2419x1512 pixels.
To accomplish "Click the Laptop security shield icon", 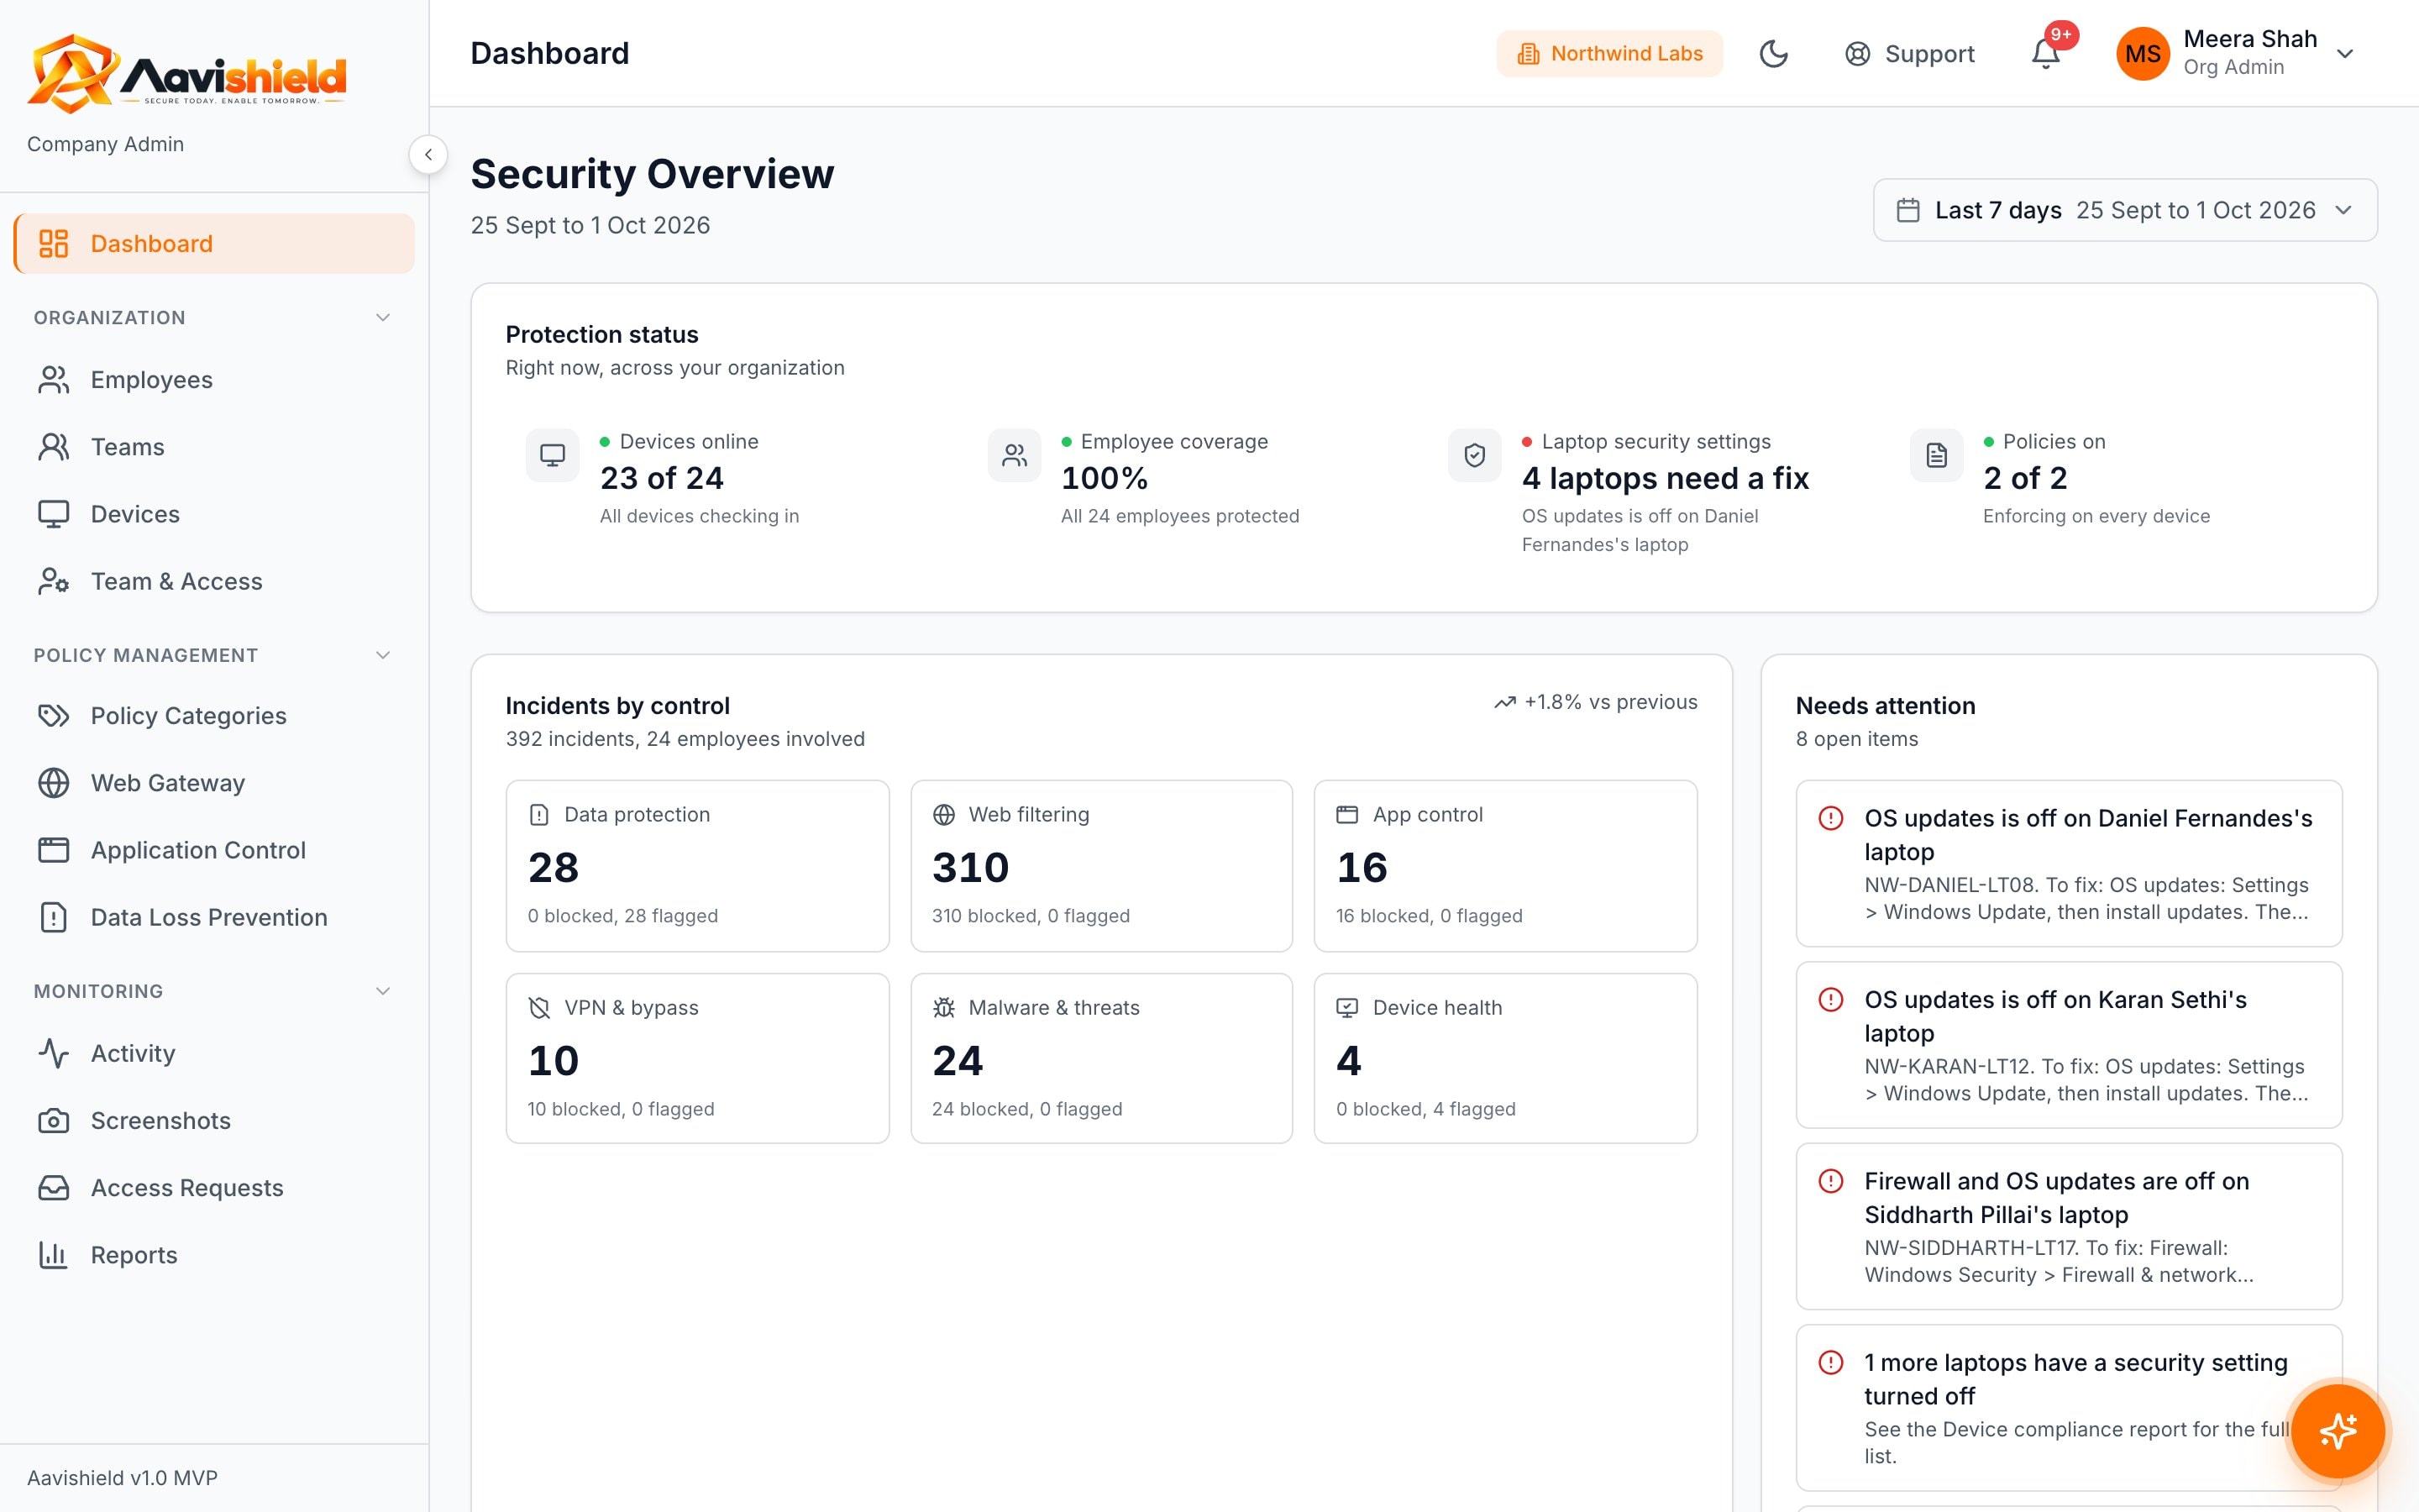I will pos(1474,456).
